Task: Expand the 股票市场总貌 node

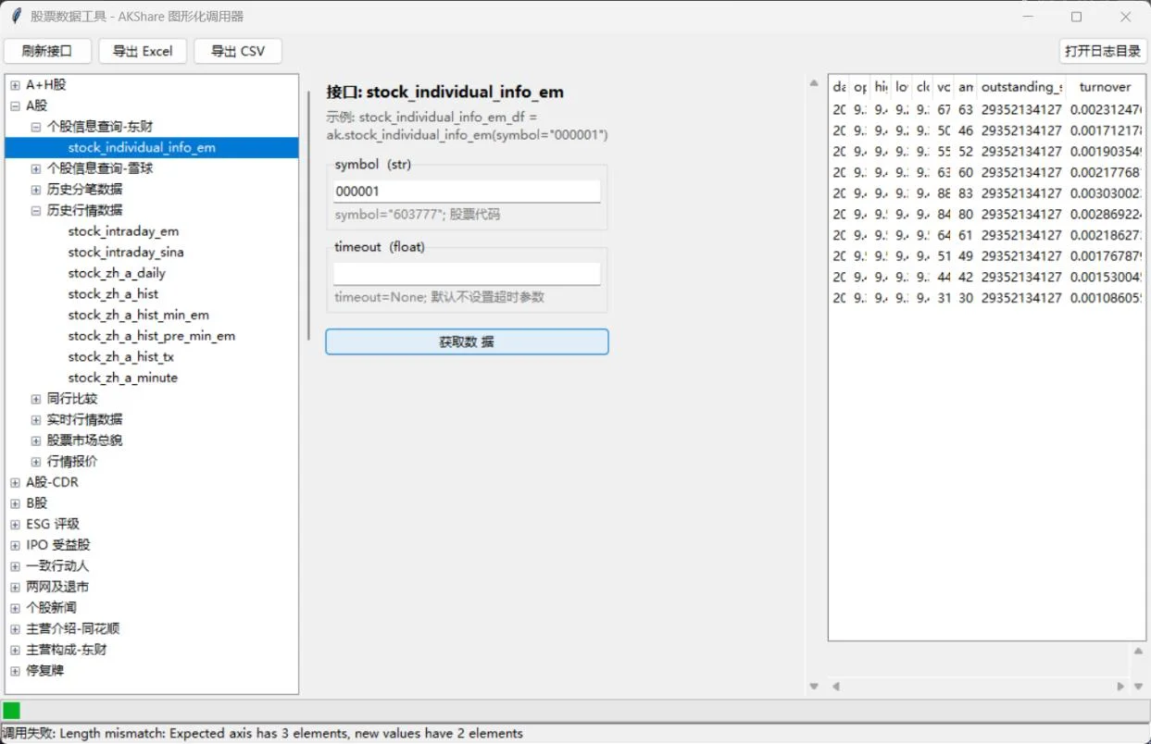Action: click(36, 440)
